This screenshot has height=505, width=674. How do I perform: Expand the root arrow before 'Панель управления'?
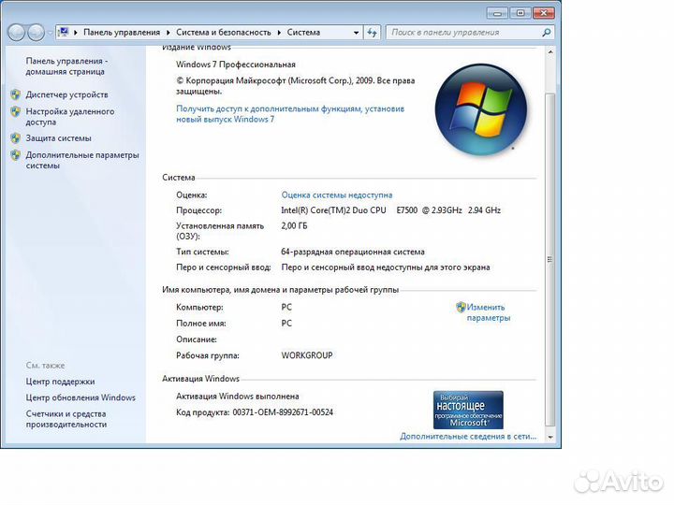76,33
